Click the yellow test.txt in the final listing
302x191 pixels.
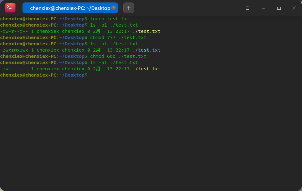coord(149,69)
